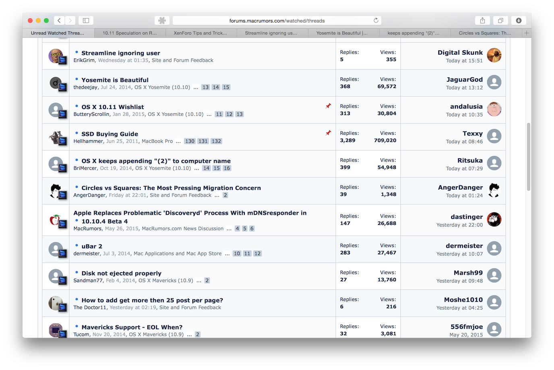Click AngerDanger's avatar beside last post

[x=494, y=190]
